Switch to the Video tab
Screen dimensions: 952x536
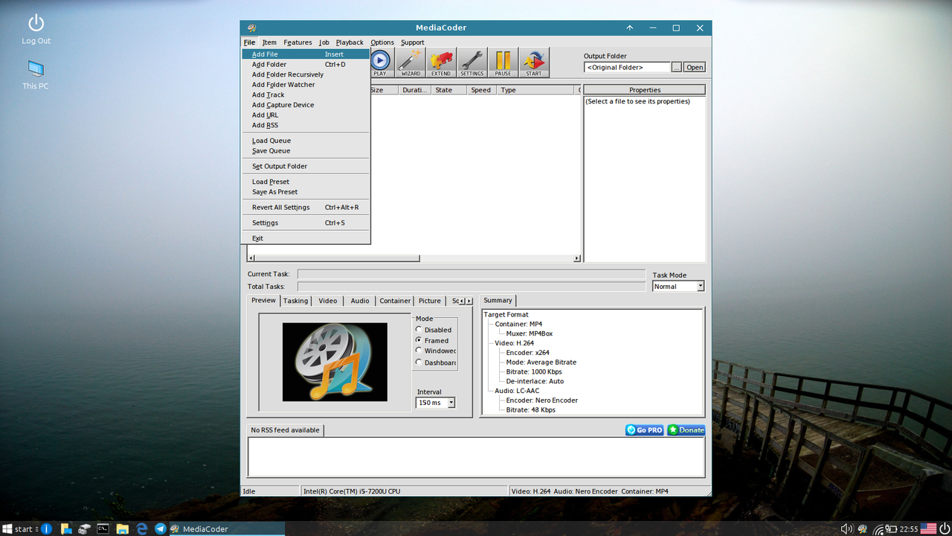tap(328, 301)
